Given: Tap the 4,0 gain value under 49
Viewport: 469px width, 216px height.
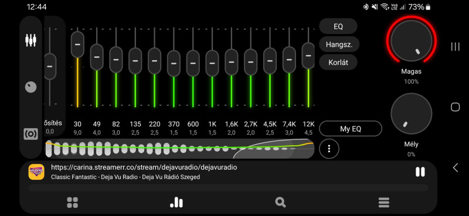Looking at the screenshot, I should (97, 133).
